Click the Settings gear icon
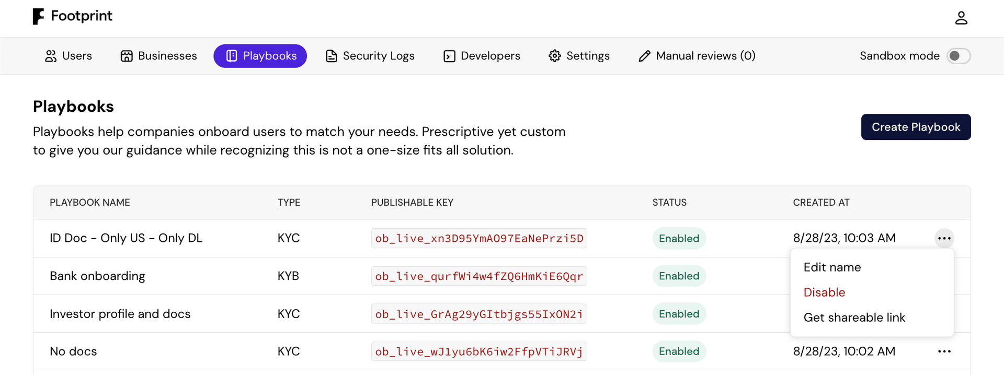Viewport: 1004px width, 375px height. tap(555, 56)
